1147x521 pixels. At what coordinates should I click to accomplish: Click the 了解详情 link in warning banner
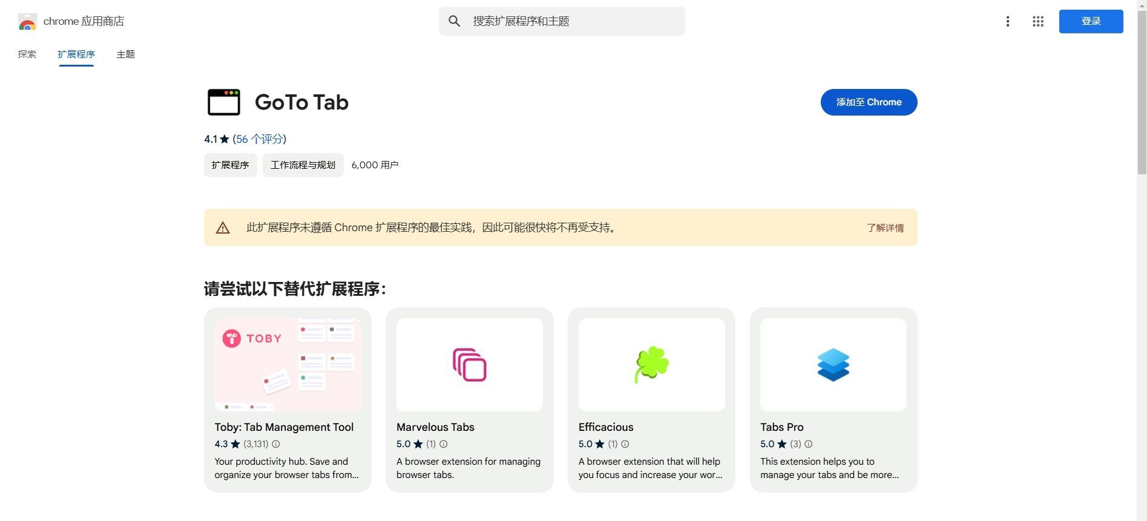click(x=886, y=228)
